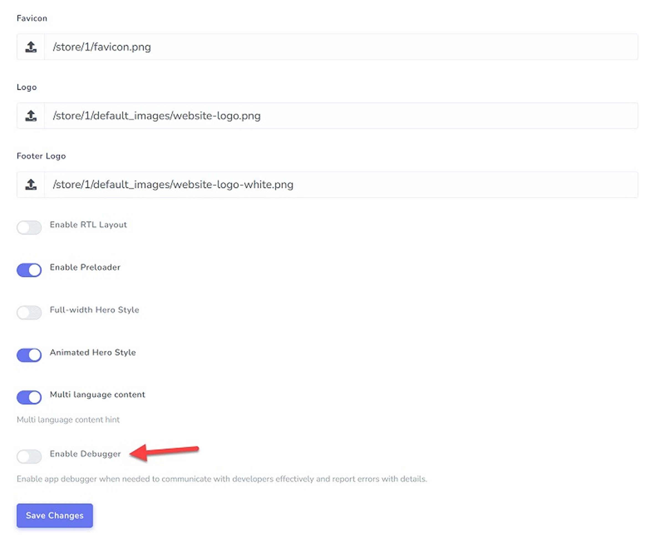Click the Footer Logo upload icon

pos(31,185)
